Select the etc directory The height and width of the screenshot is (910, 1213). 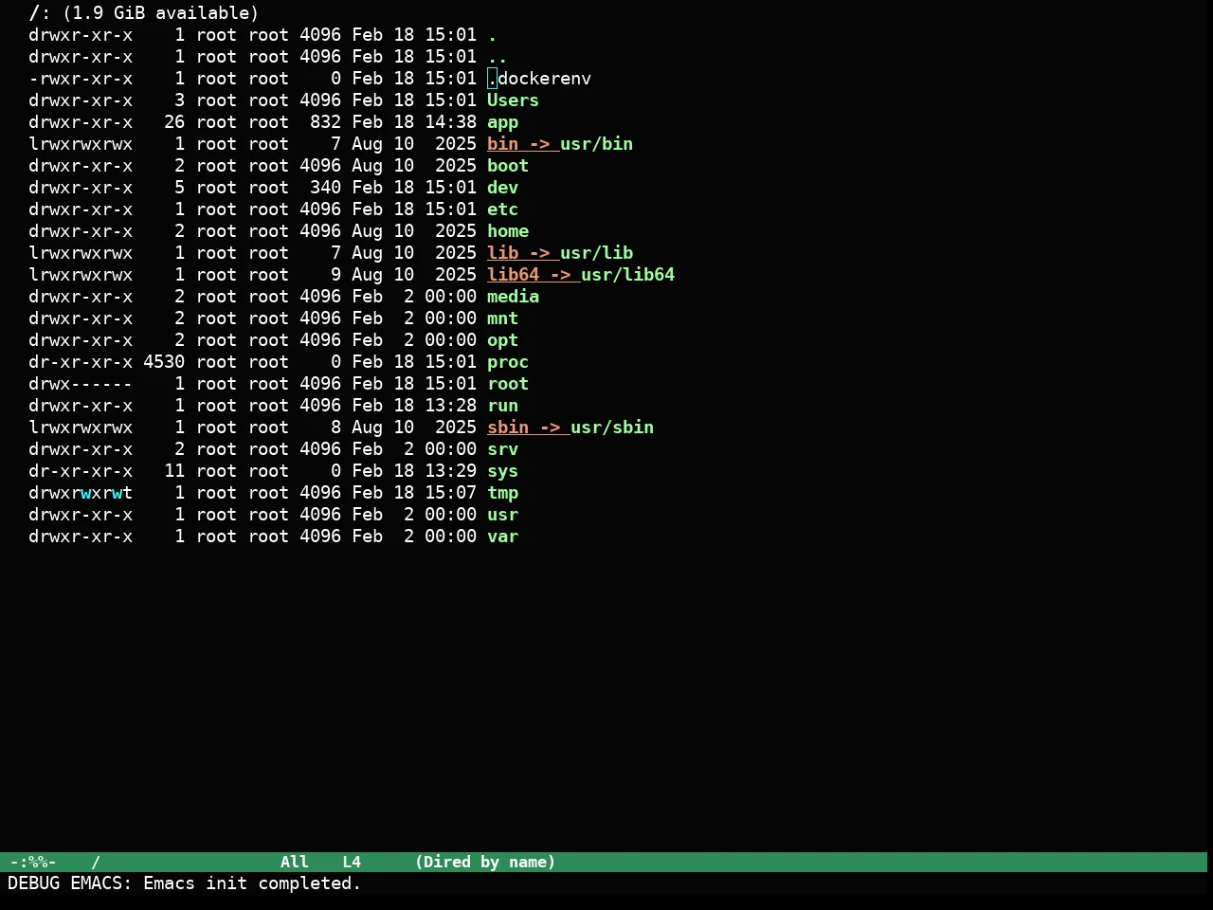pos(502,209)
